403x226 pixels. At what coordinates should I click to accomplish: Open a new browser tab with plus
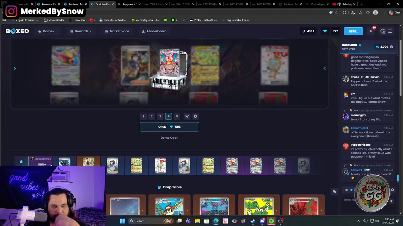(x=362, y=4)
